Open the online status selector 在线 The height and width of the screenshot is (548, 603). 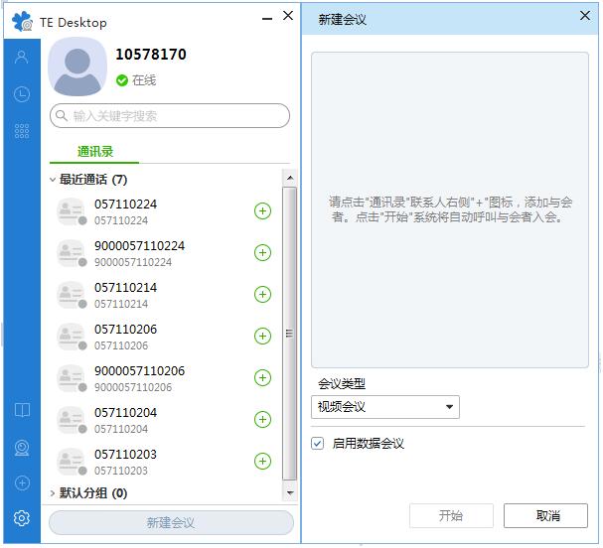click(136, 80)
